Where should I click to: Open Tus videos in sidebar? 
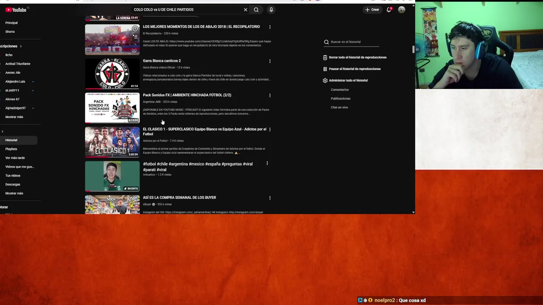(x=13, y=176)
